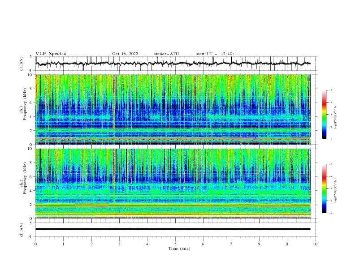Click the time axis tick label "7"
The image size is (355, 274).
(x=231, y=244)
